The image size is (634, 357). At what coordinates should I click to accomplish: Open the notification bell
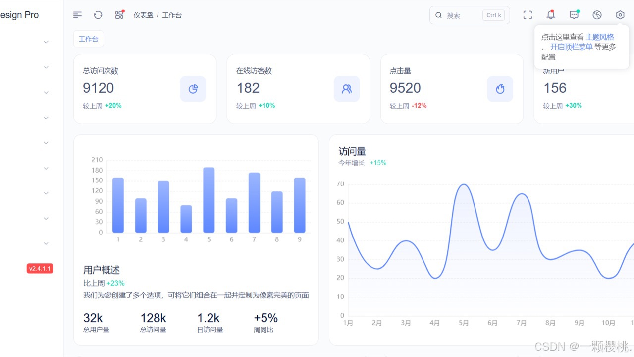(x=551, y=15)
